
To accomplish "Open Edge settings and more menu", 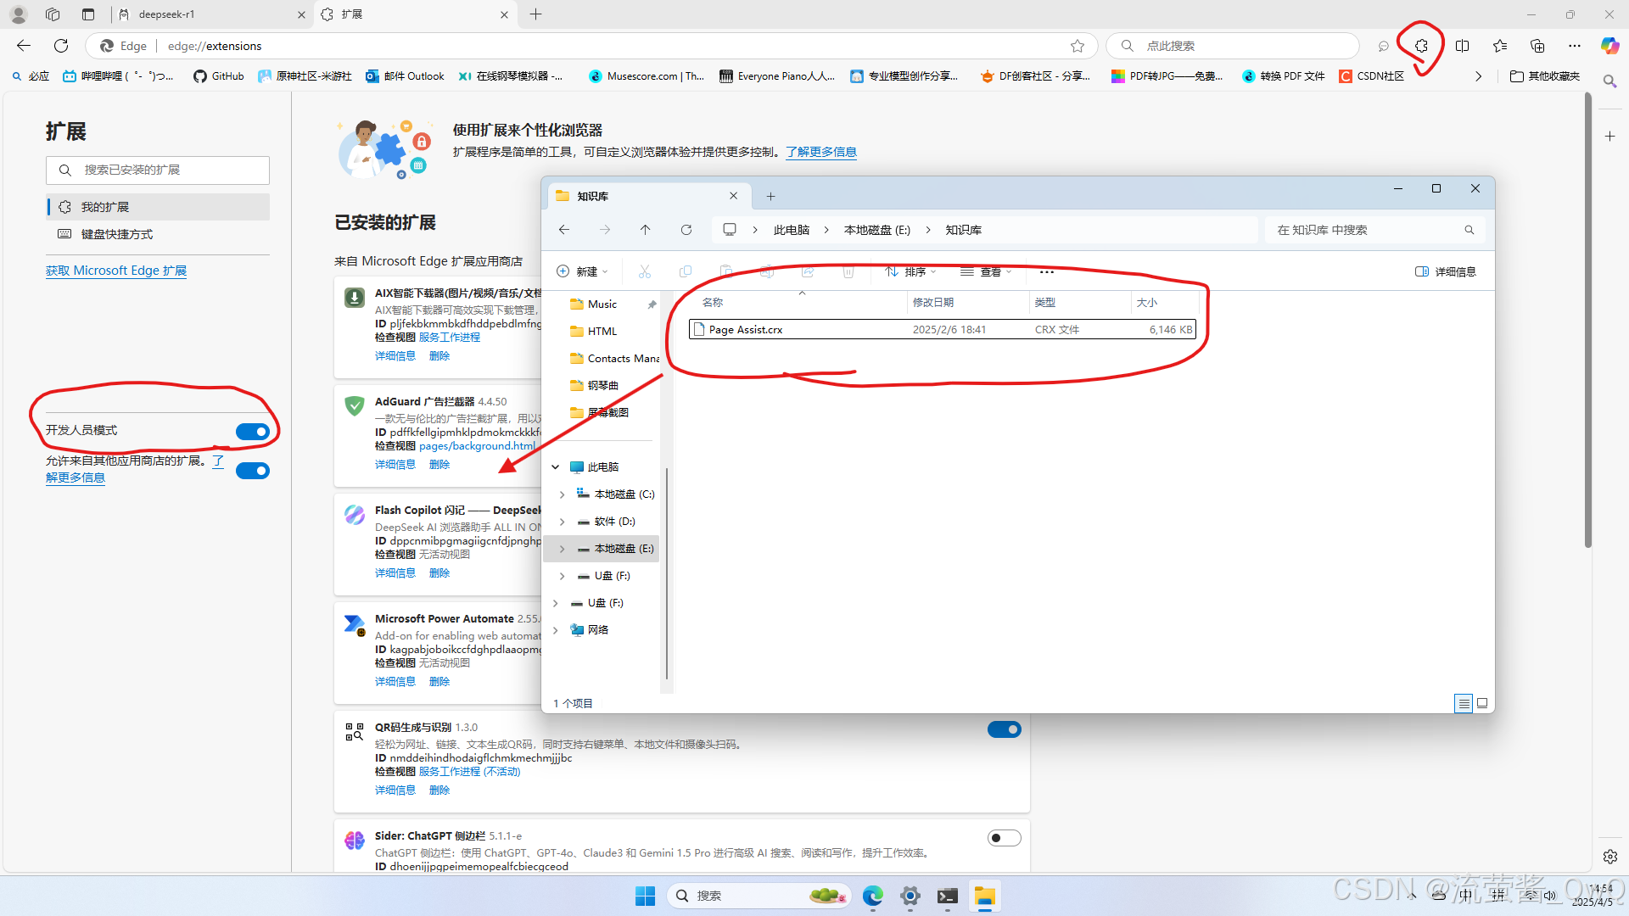I will click(1575, 46).
